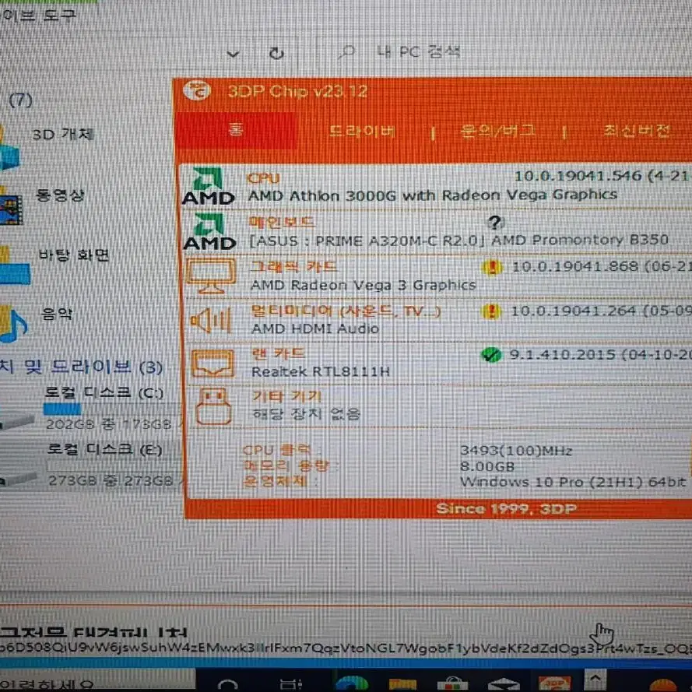Click the orange CPU label
This screenshot has height=692, width=692.
(x=263, y=177)
